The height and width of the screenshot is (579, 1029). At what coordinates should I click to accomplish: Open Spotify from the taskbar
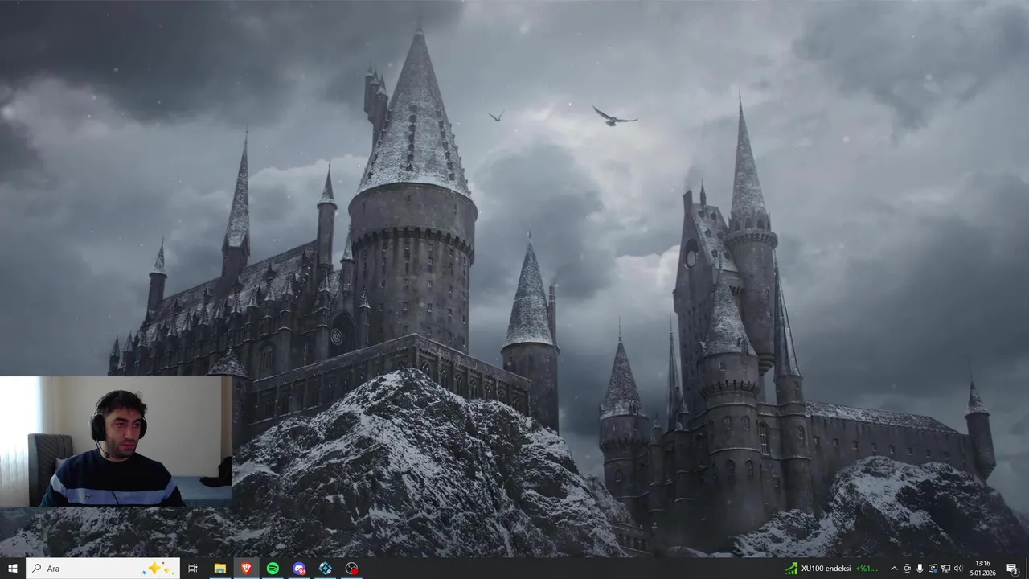point(273,568)
